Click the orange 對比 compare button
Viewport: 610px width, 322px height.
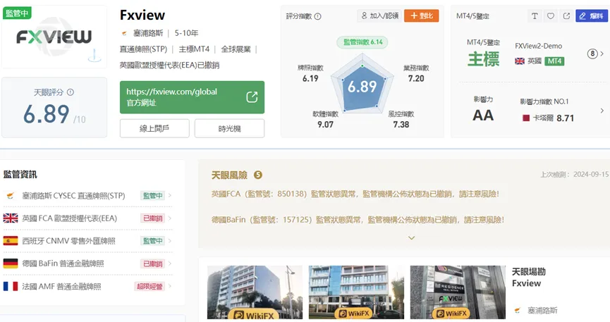pos(421,16)
